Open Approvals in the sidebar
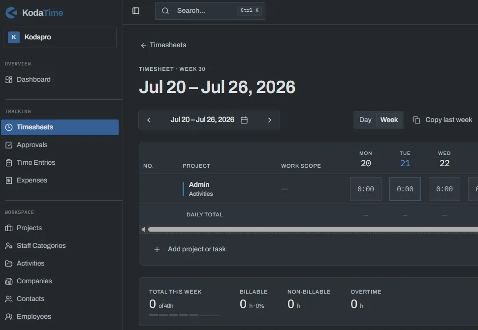Screen dimensions: 478x330 (x=60, y=145)
